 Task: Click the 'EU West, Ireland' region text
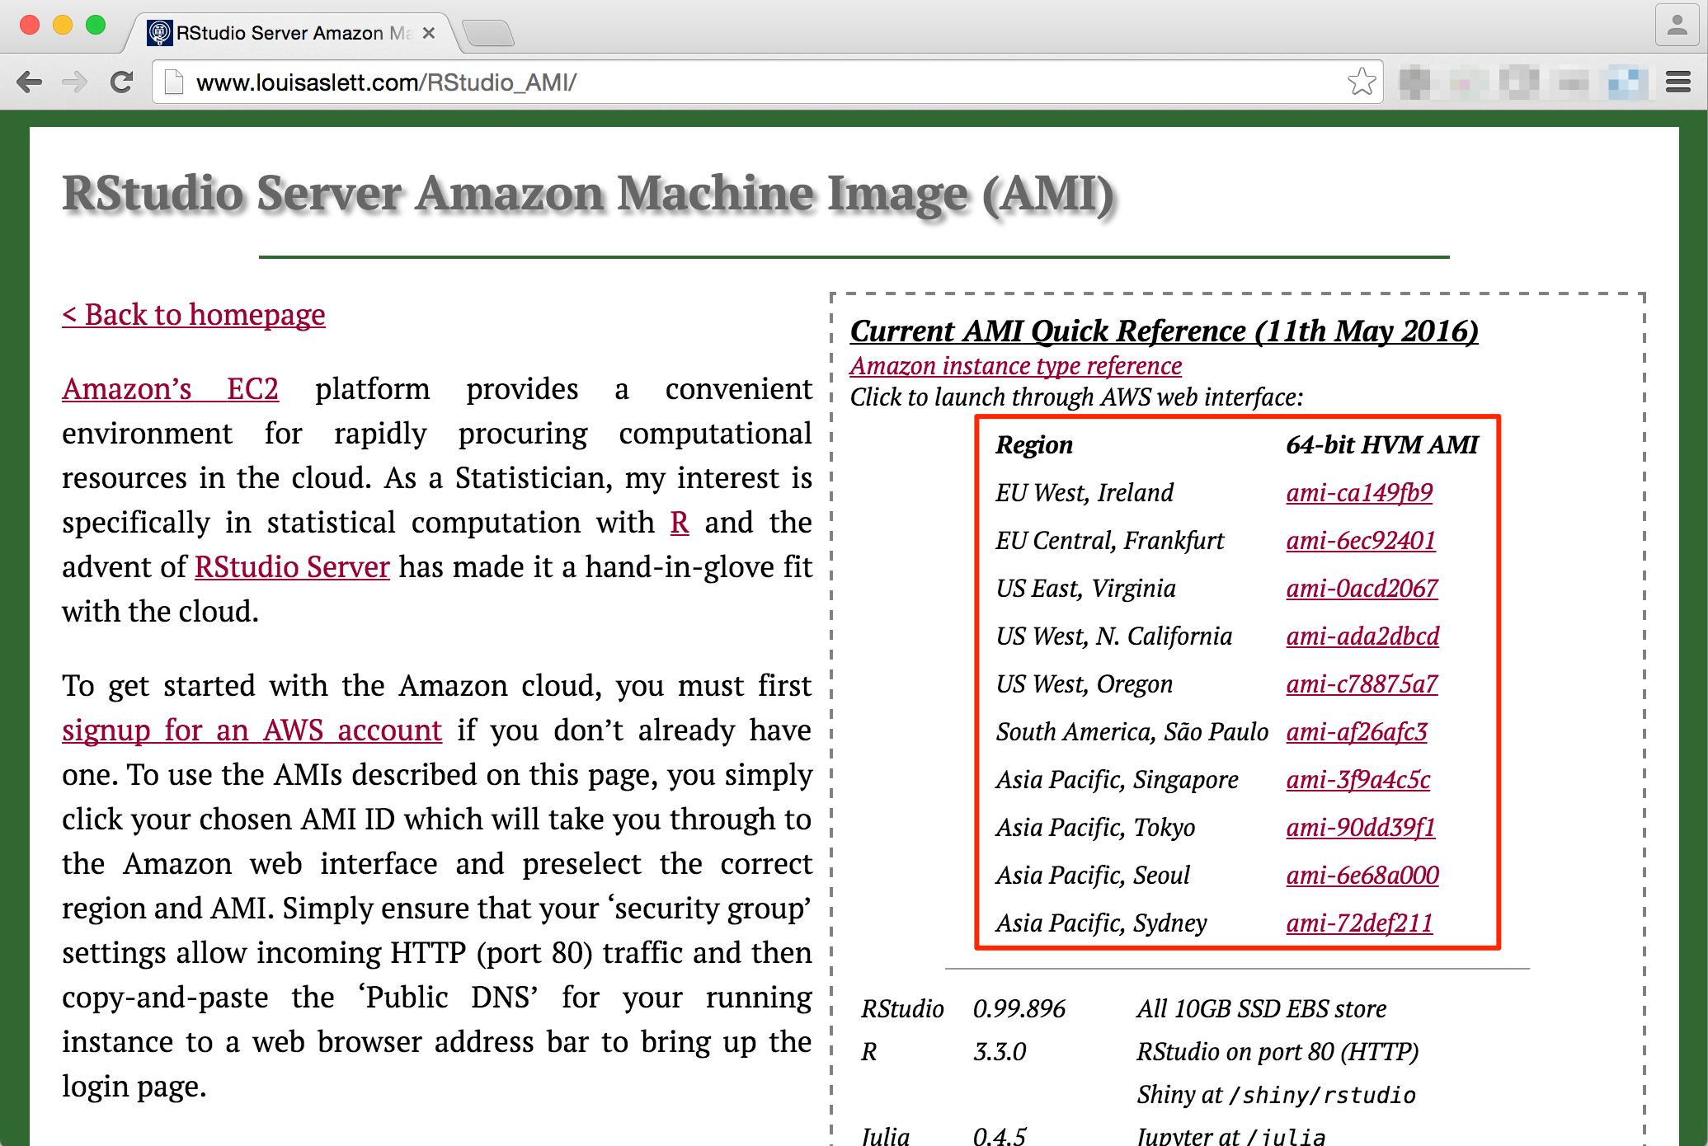[1085, 493]
